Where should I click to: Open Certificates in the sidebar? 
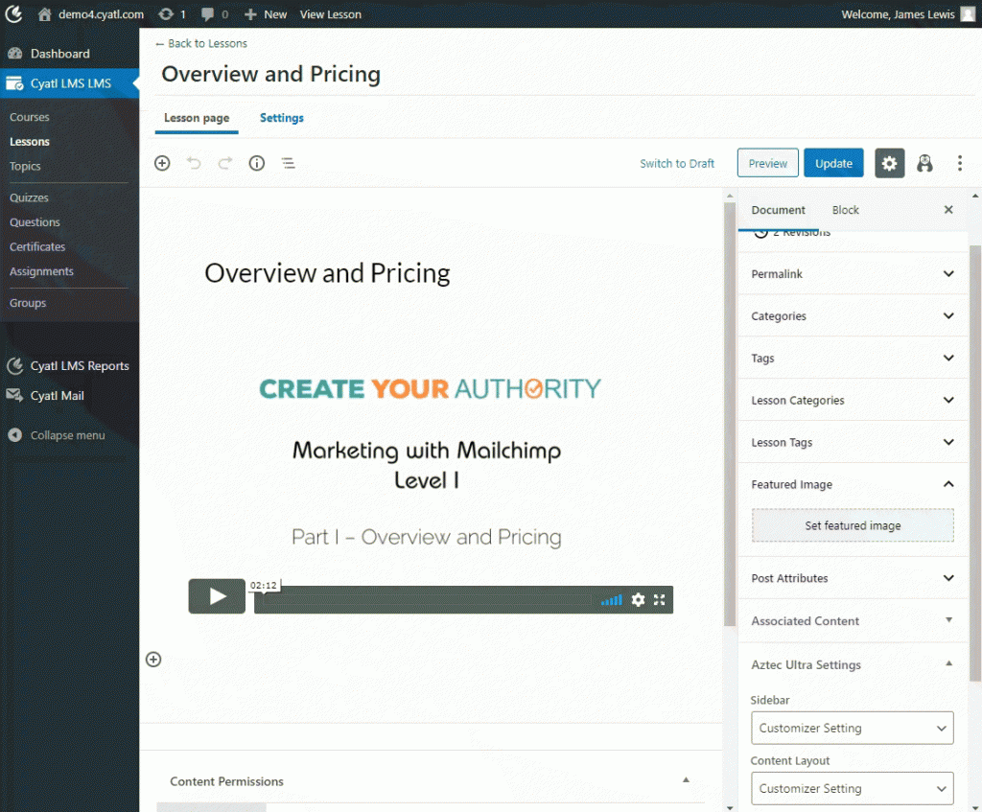[37, 246]
